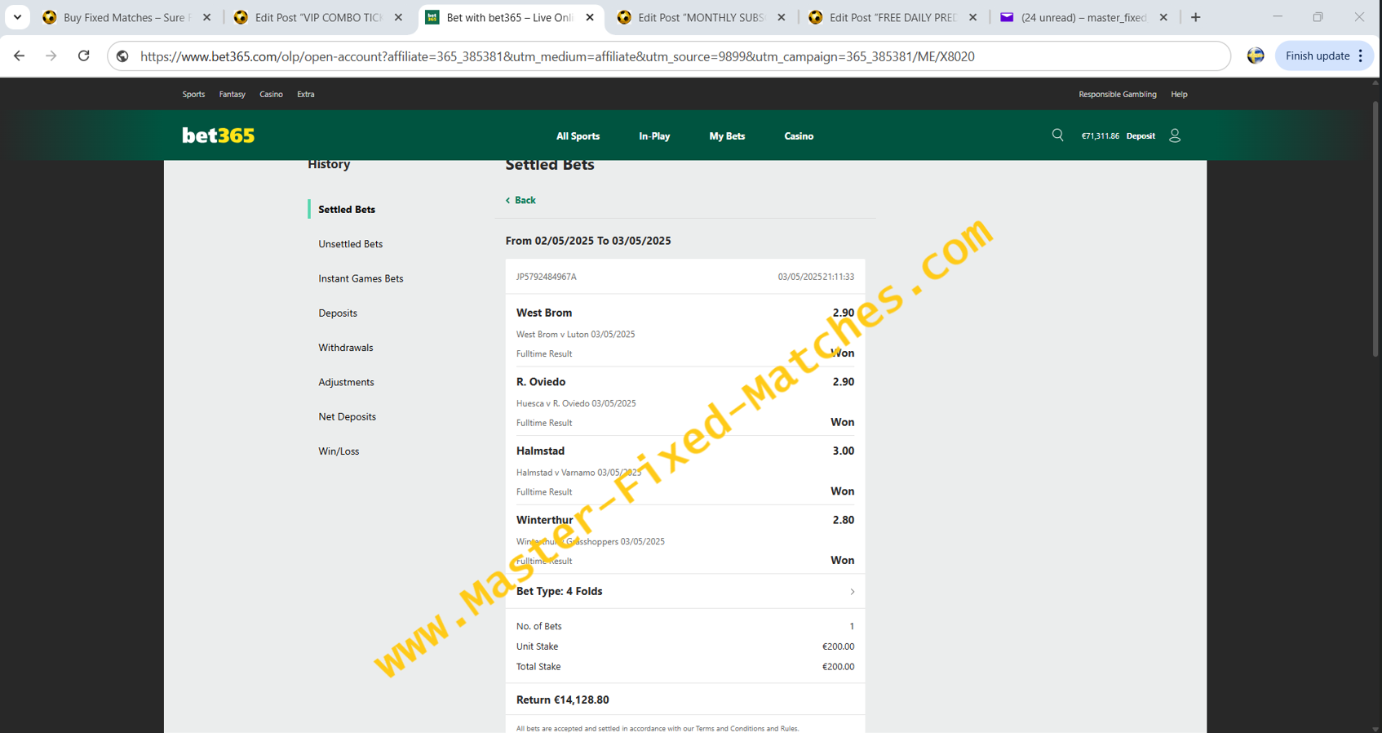Click the page vertical scrollbar

click(1375, 229)
